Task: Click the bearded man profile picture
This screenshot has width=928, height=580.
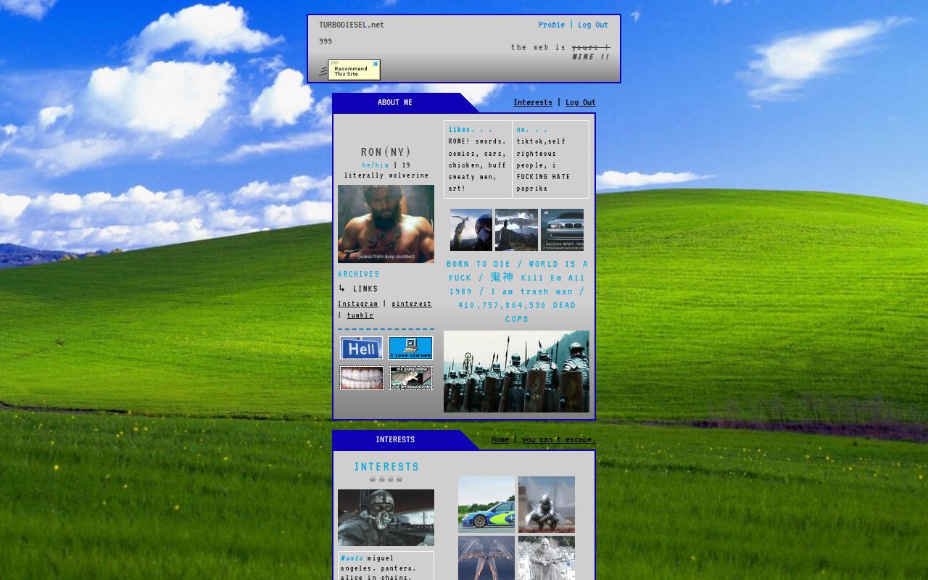Action: click(x=386, y=224)
